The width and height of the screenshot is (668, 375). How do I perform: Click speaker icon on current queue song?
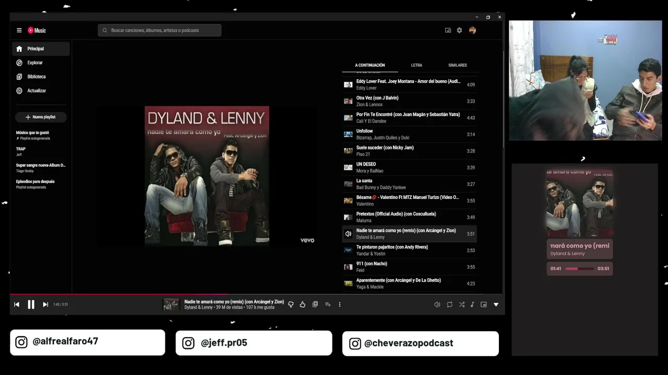(x=348, y=234)
